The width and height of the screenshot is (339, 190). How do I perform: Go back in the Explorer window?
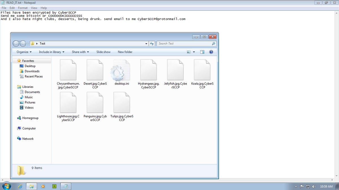16,44
